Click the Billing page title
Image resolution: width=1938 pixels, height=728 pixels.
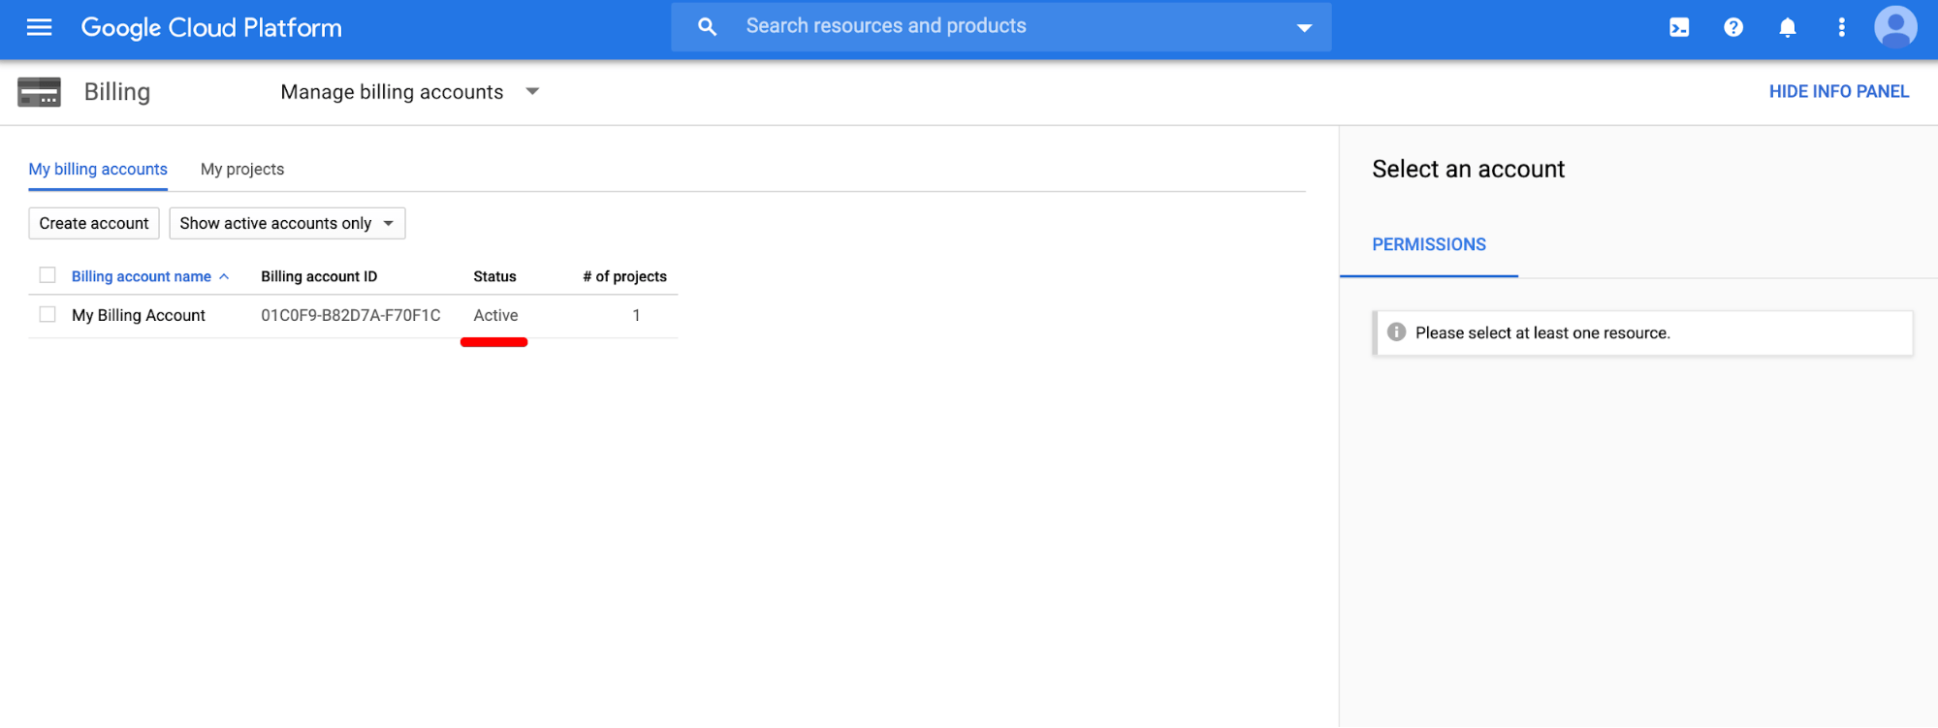(x=117, y=92)
